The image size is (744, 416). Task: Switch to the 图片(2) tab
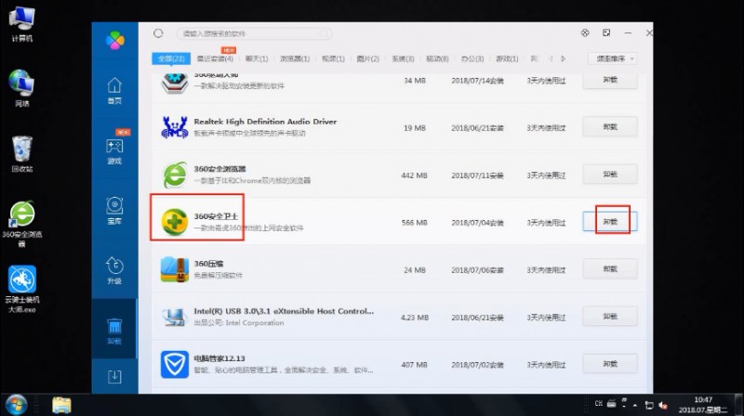coord(367,58)
